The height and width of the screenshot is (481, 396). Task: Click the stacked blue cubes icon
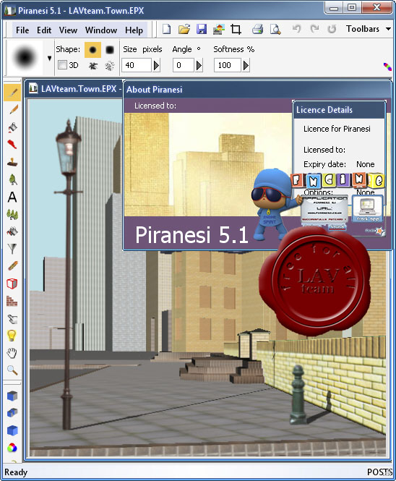[12, 413]
